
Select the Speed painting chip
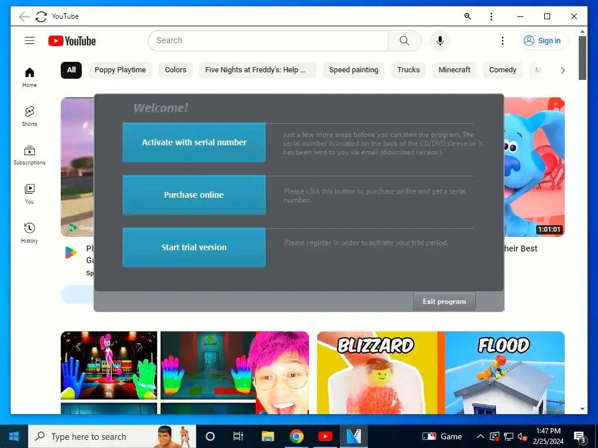[x=353, y=70]
